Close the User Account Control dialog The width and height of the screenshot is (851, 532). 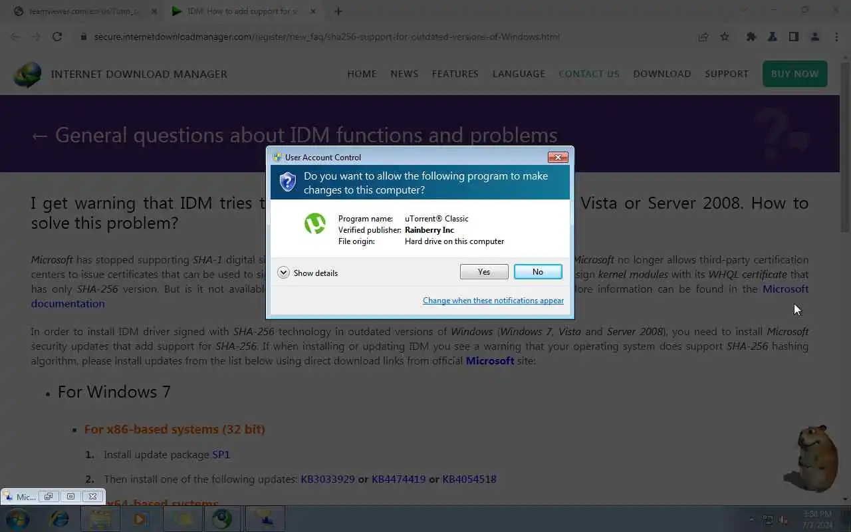[x=557, y=158]
